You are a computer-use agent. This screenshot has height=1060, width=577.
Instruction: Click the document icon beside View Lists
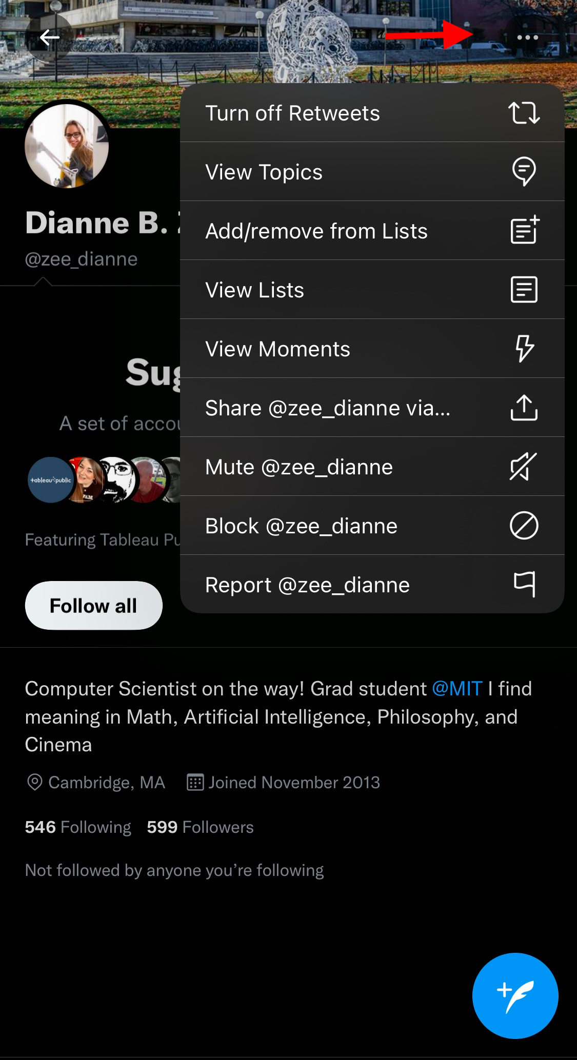pos(525,289)
